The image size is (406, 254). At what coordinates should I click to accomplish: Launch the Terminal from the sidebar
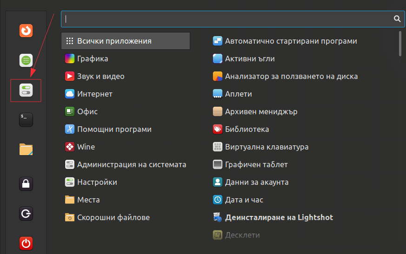(x=26, y=120)
